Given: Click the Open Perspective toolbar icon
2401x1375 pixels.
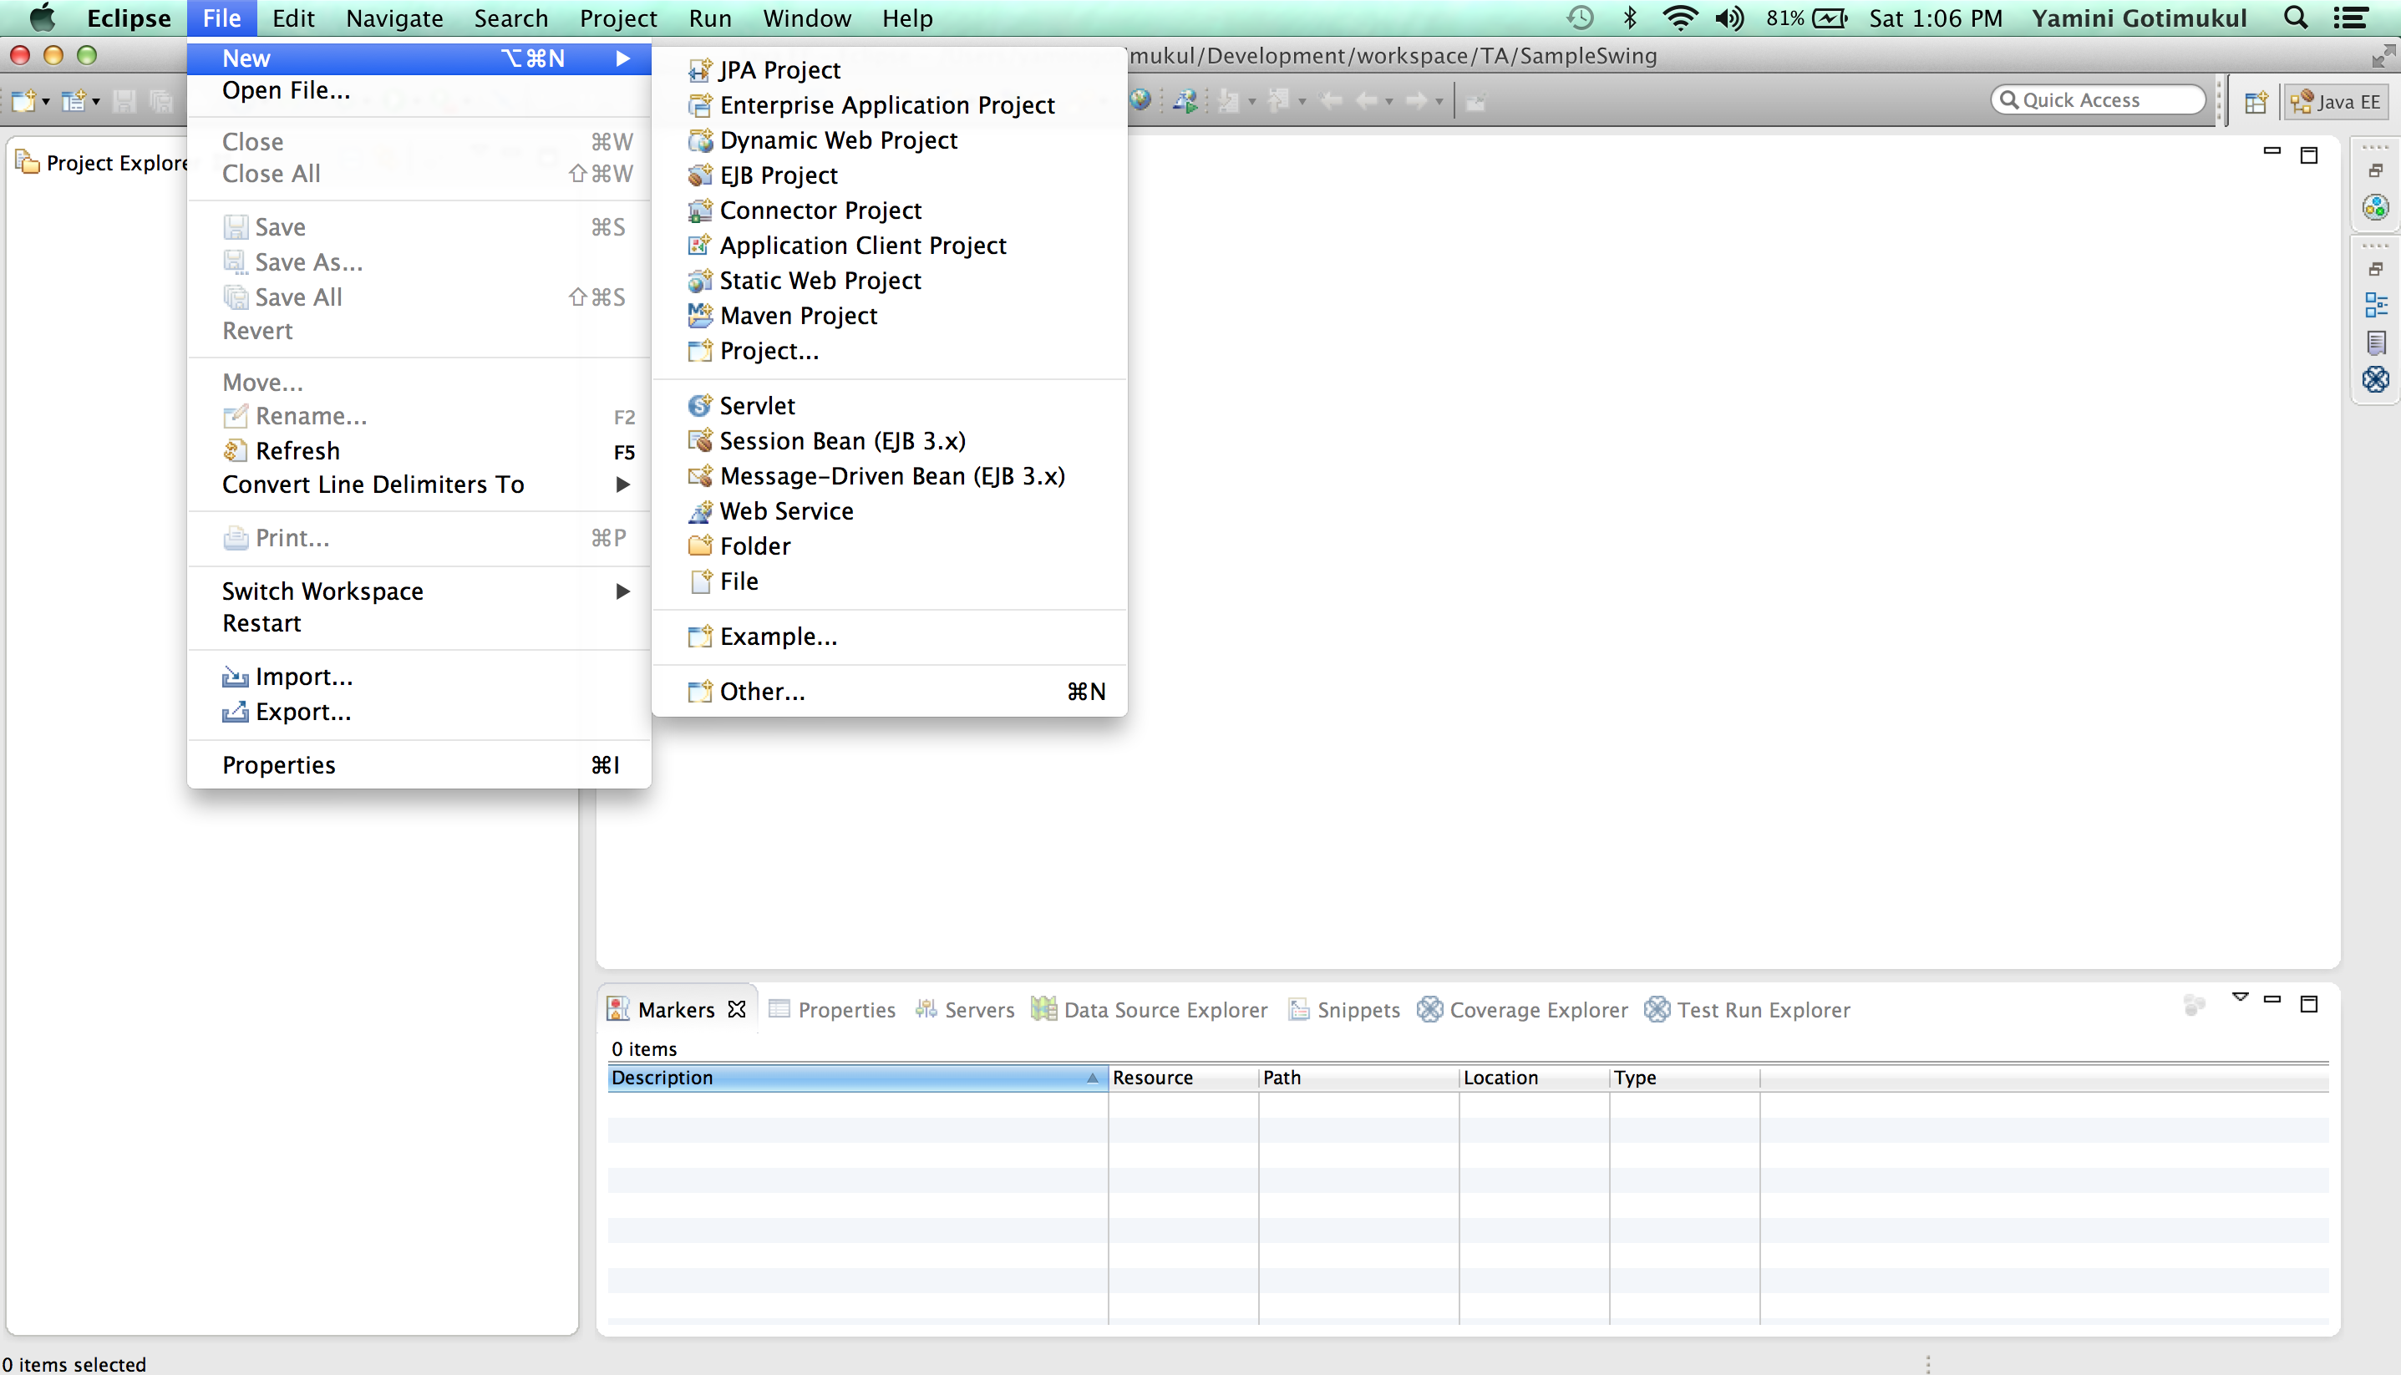Looking at the screenshot, I should pyautogui.click(x=2256, y=101).
